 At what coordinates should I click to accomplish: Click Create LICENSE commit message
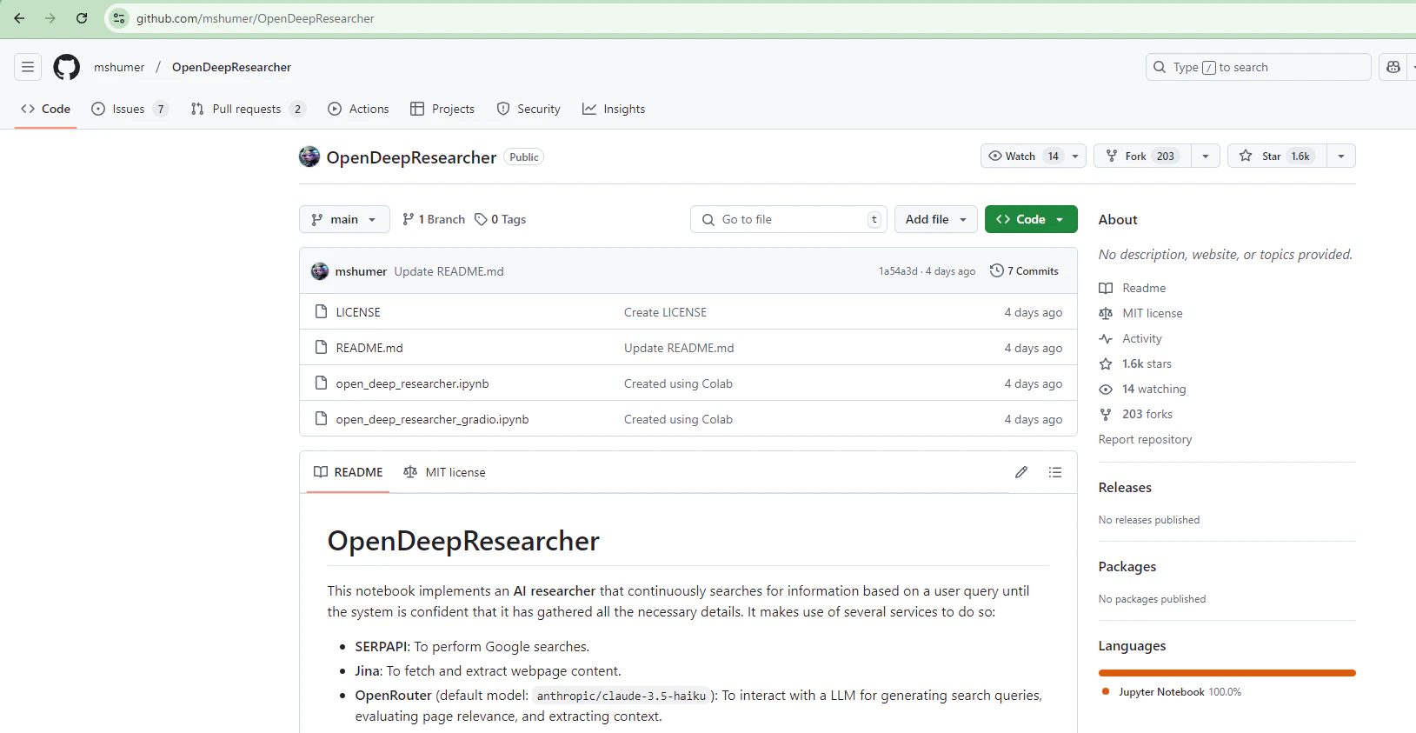pyautogui.click(x=665, y=312)
